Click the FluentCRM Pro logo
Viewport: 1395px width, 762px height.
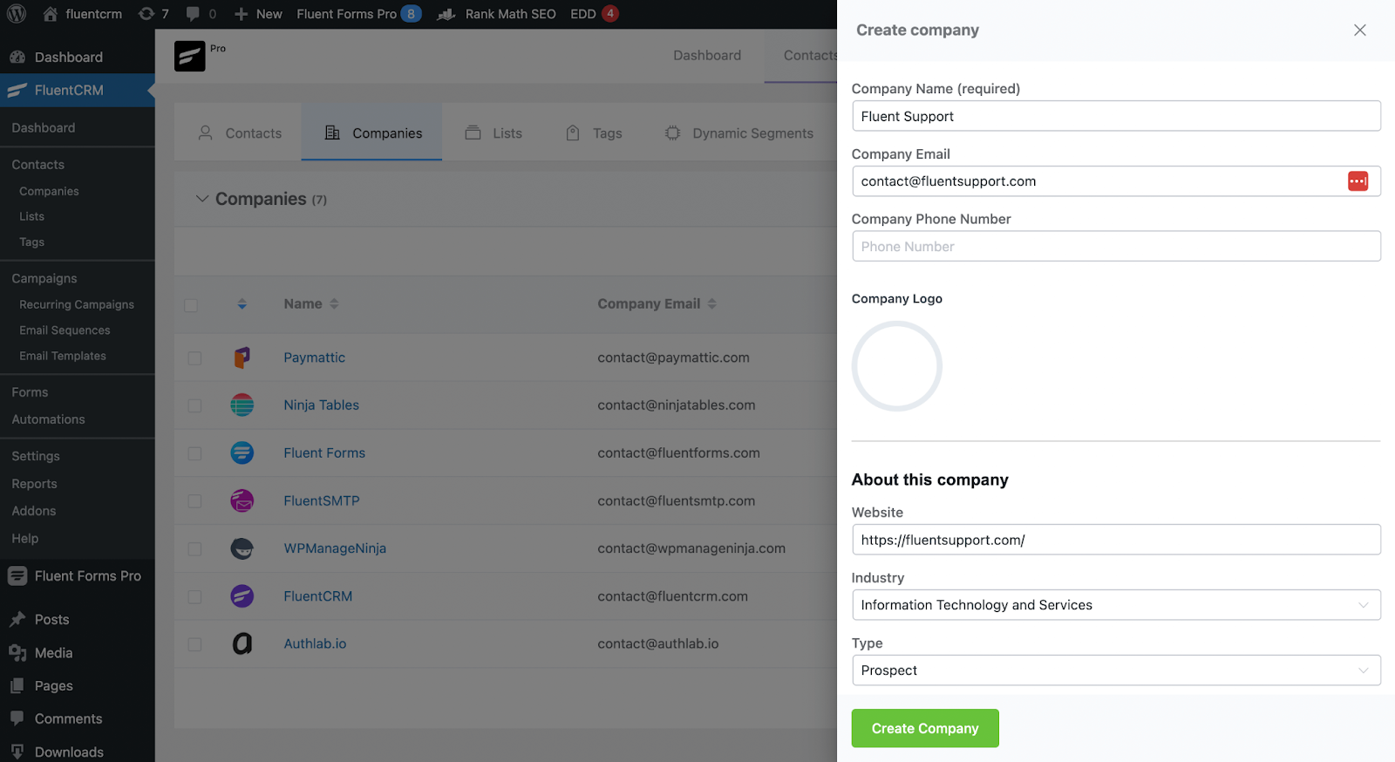click(189, 56)
